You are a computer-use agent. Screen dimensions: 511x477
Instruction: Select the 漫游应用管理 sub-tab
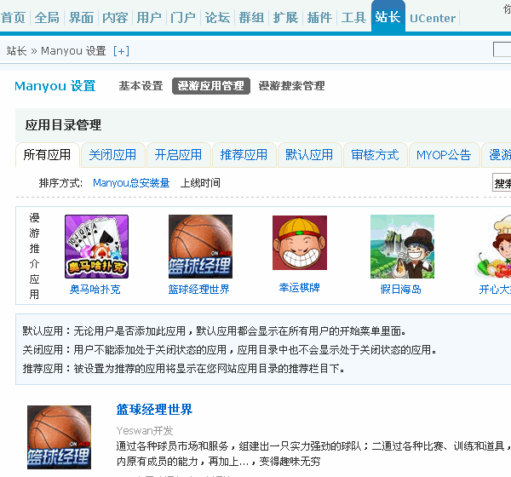point(211,86)
